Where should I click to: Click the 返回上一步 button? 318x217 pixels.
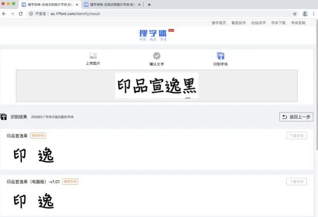[296, 117]
